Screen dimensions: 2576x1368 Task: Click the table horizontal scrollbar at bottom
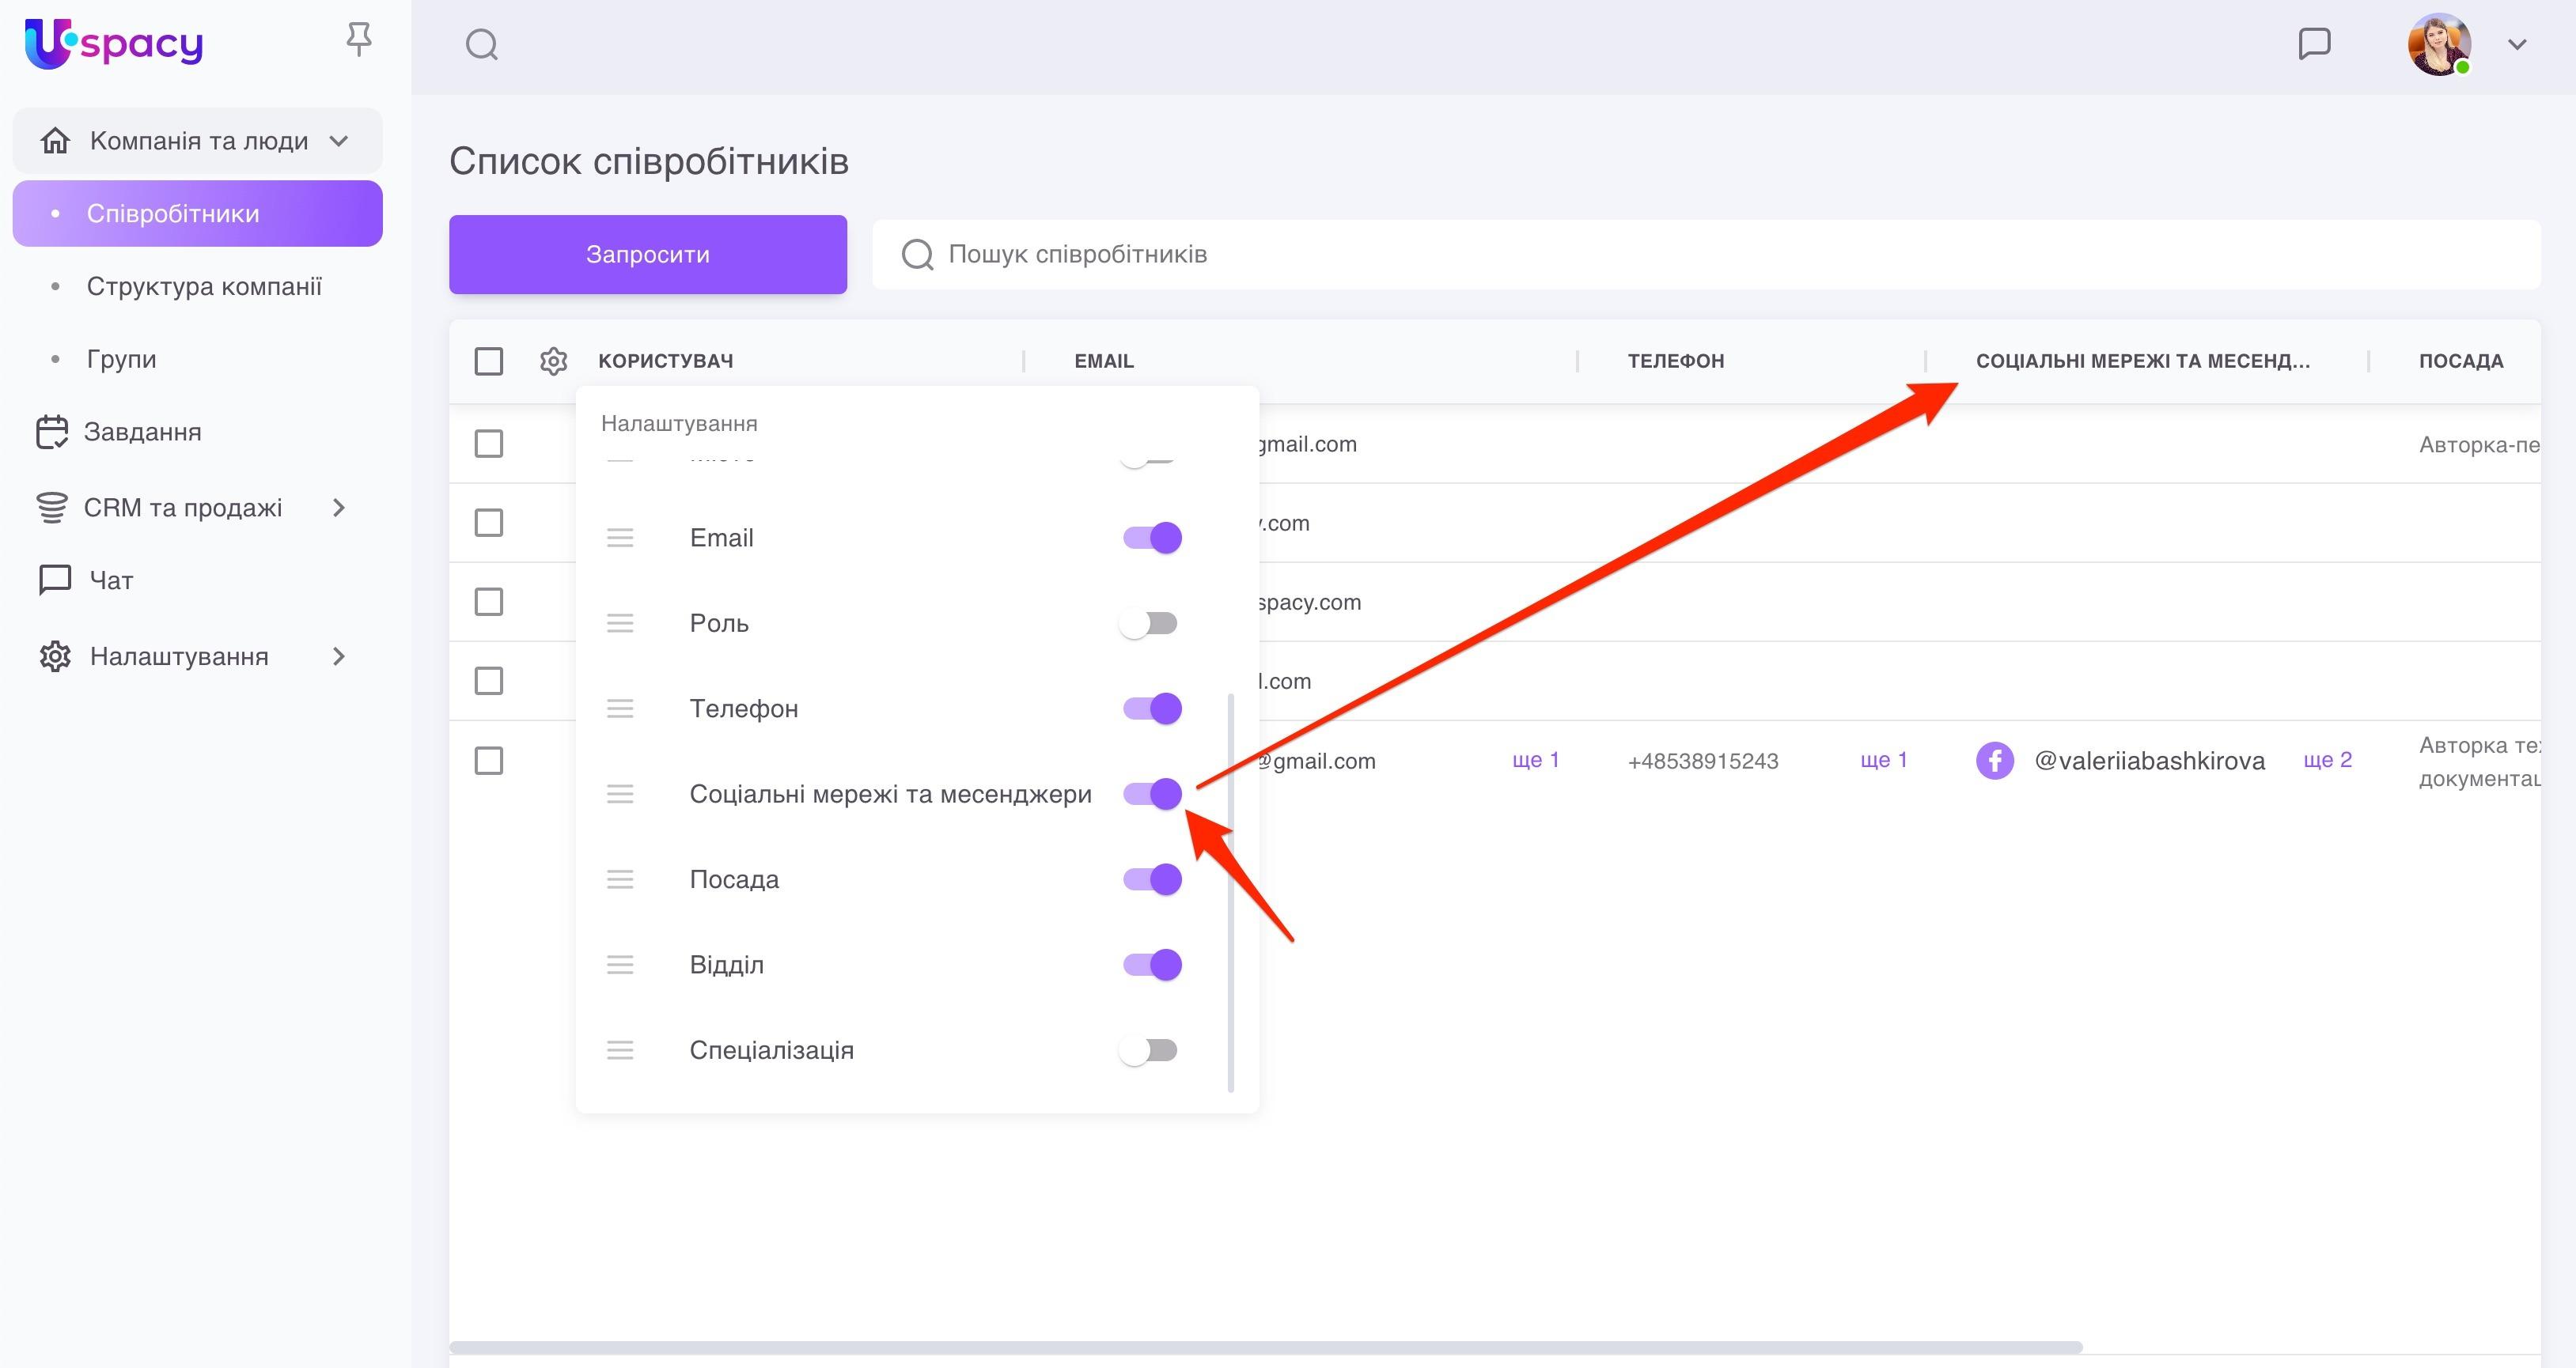coord(1266,1347)
